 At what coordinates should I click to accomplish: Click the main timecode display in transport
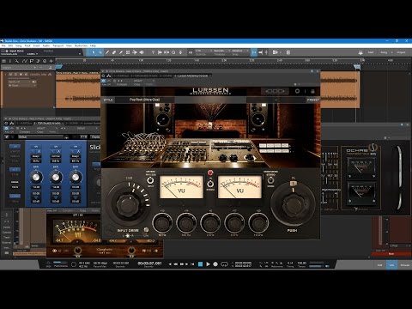149,264
